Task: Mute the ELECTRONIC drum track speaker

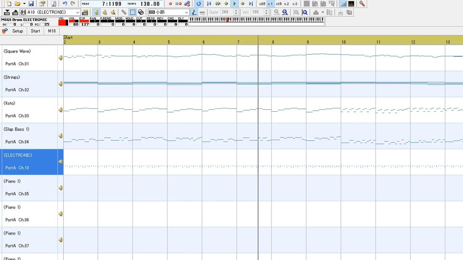Action: [61, 162]
